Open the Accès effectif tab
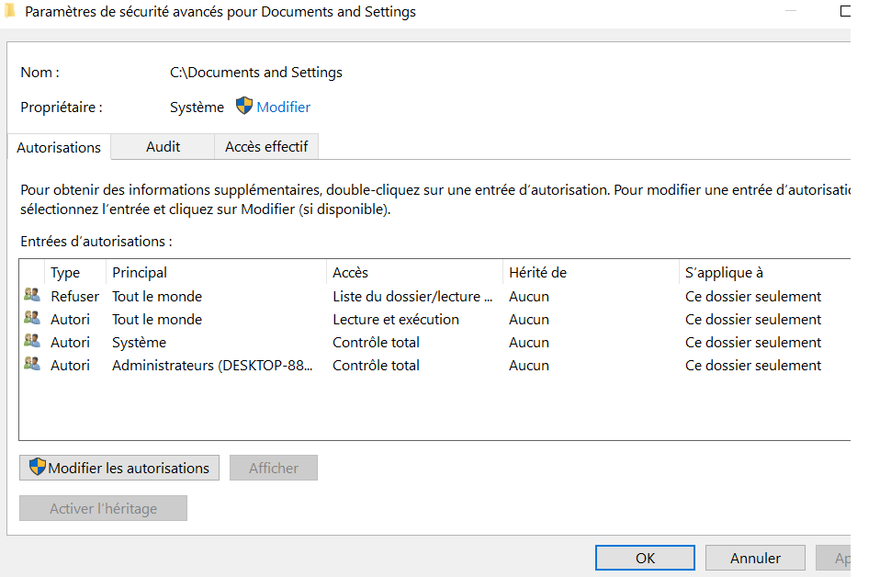Viewport: 891px width, 577px height. (266, 147)
